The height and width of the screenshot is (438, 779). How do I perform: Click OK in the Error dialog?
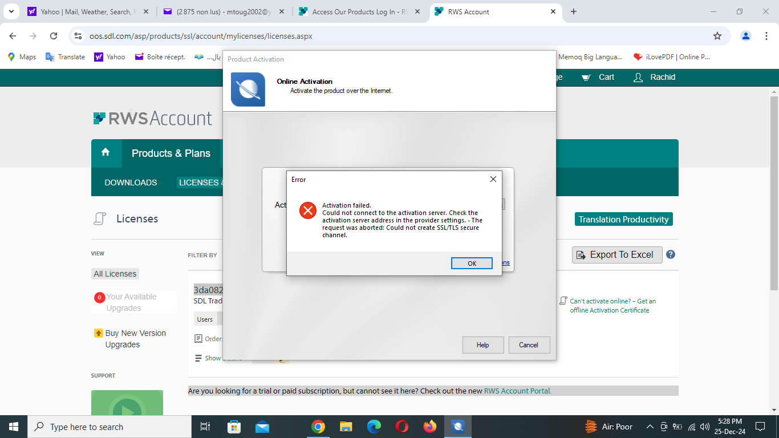coord(472,263)
